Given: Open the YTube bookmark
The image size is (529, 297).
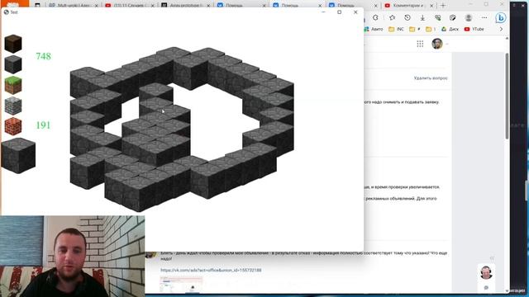Looking at the screenshot, I should (474, 30).
